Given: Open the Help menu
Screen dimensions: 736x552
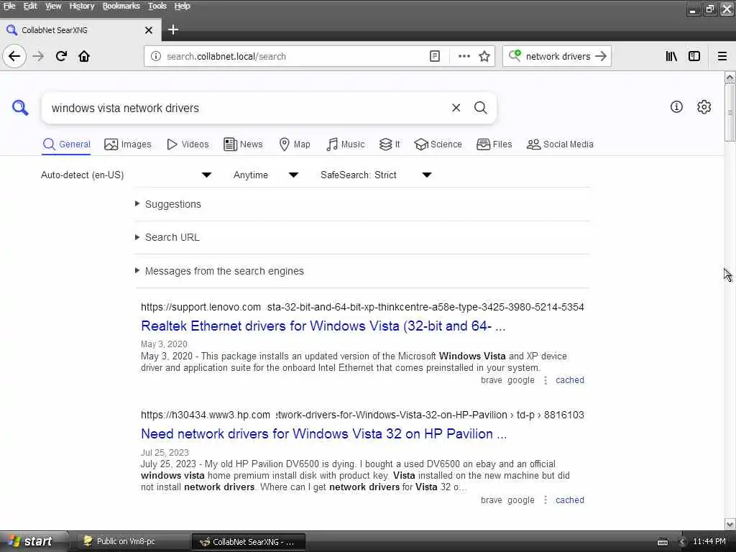Looking at the screenshot, I should (x=182, y=6).
